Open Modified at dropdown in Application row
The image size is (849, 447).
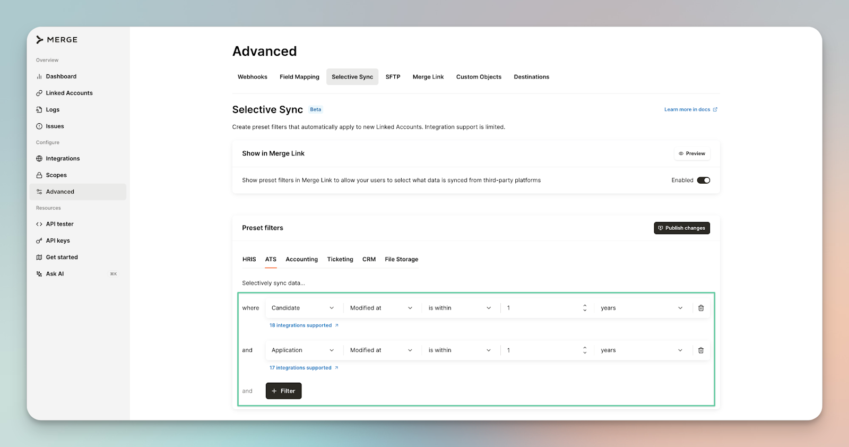tap(382, 350)
